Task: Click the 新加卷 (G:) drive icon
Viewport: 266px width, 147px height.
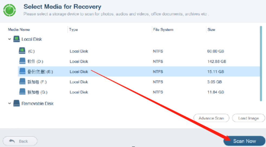Action: coord(22,92)
